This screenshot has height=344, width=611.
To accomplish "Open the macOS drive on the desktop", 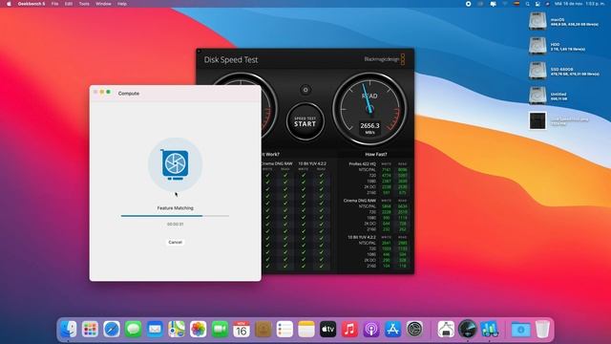I will 537,21.
